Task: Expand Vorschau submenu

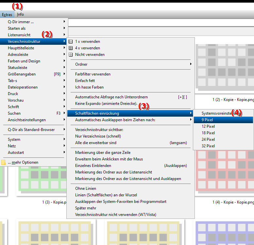Action: pyautogui.click(x=33, y=100)
